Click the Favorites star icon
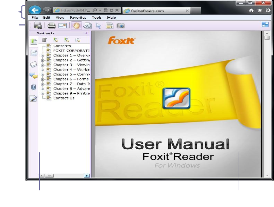Screen dimensions: 274x207 point(260,10)
